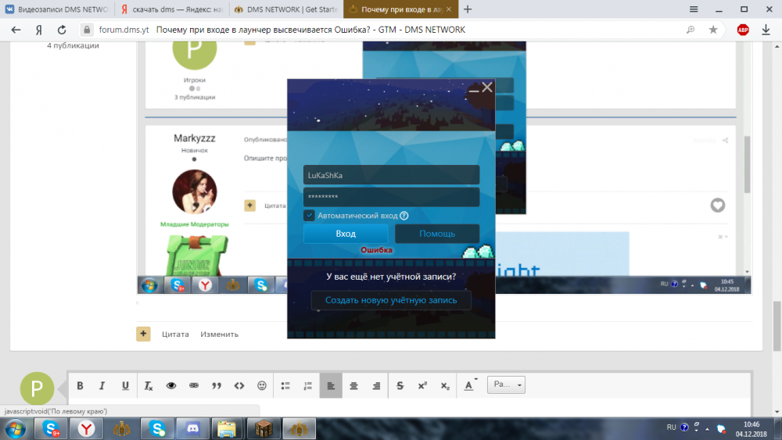
Task: Open a new browser tab
Action: (468, 9)
